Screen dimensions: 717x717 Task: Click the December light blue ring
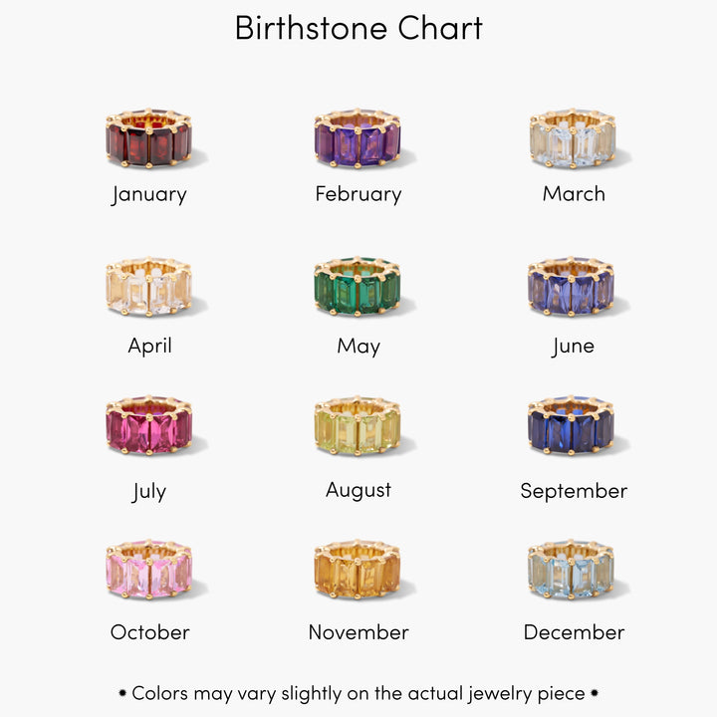pyautogui.click(x=572, y=570)
